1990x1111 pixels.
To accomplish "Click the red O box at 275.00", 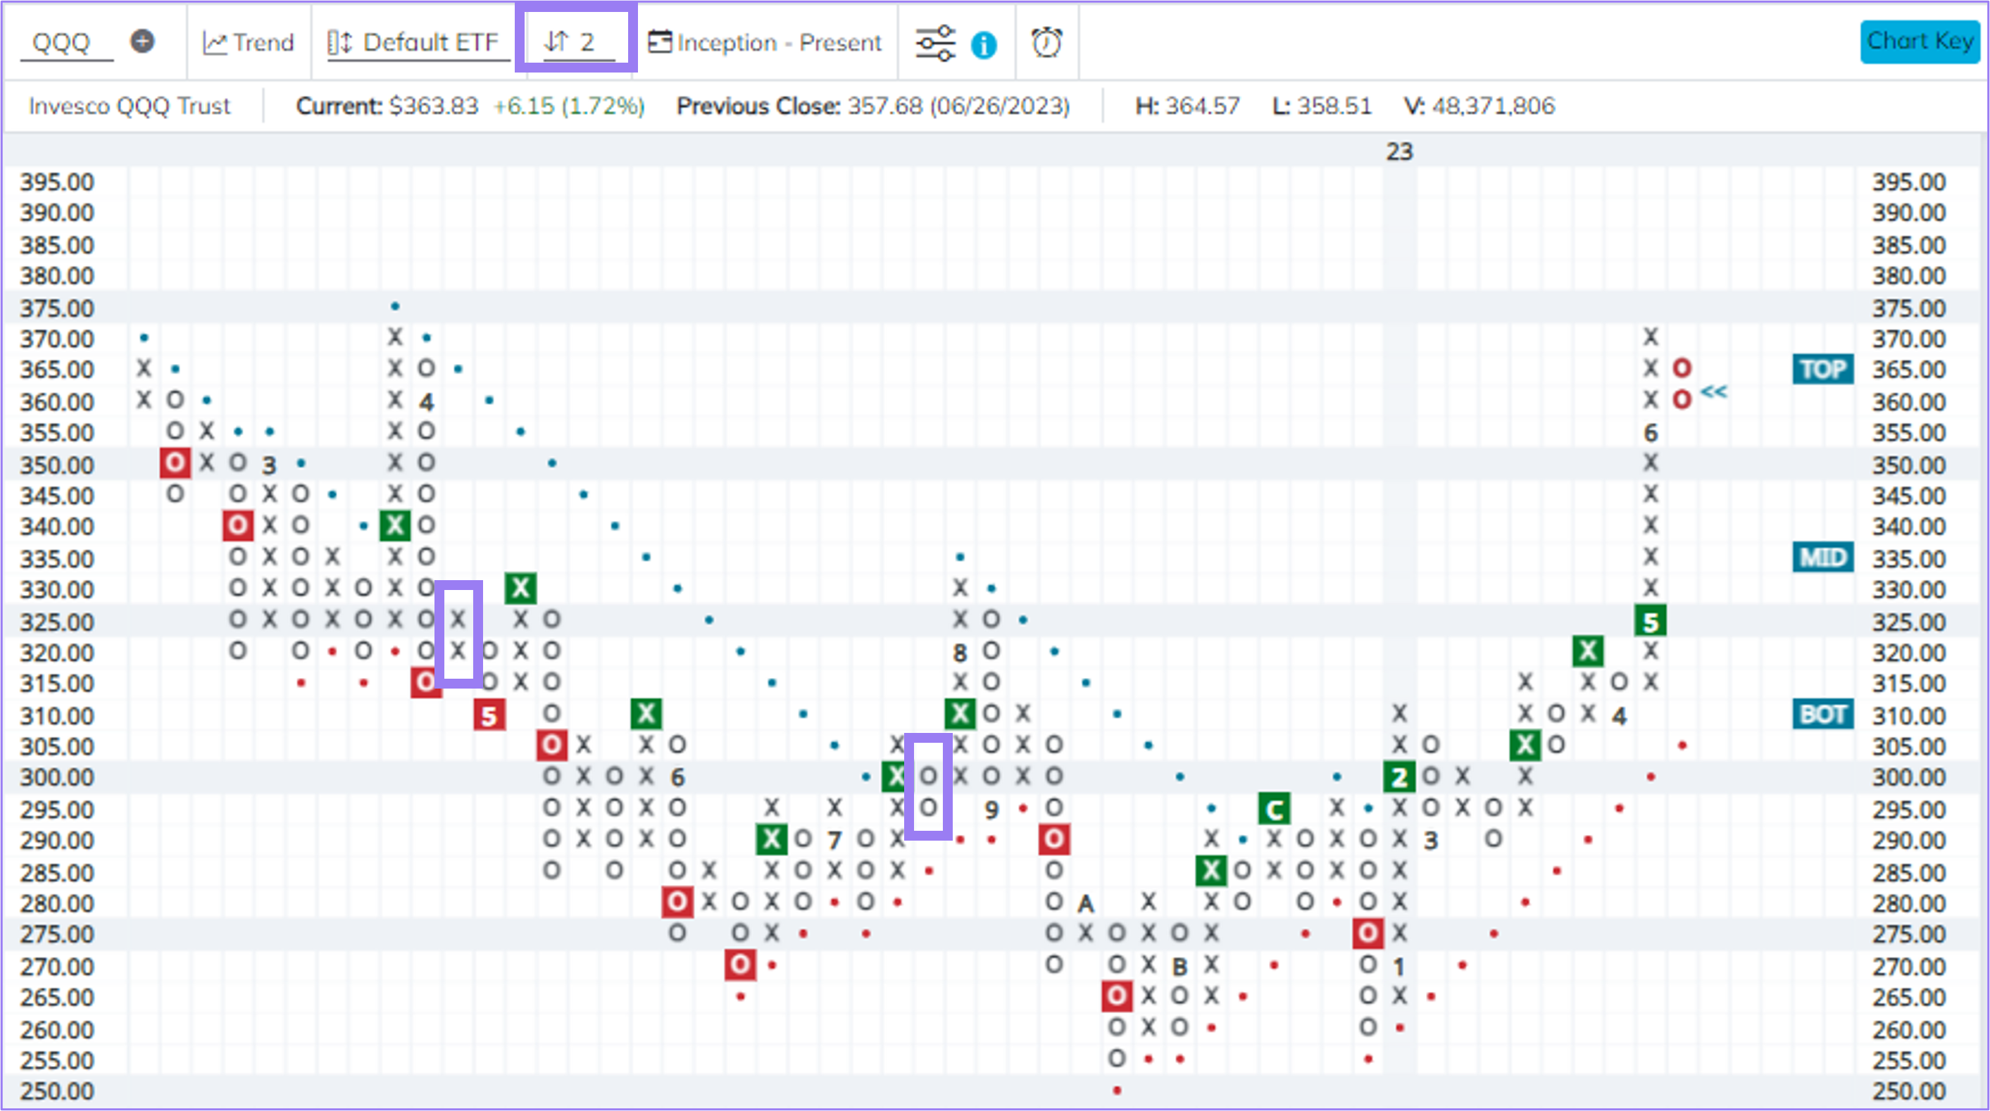I will (1368, 934).
